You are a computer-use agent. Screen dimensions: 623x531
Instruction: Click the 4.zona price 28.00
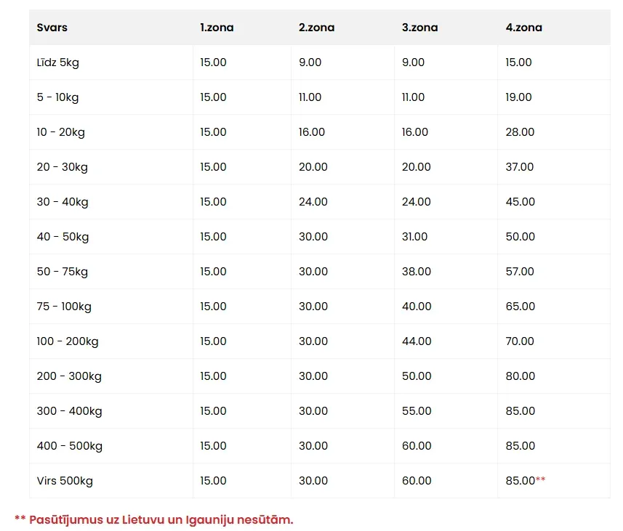coord(520,132)
